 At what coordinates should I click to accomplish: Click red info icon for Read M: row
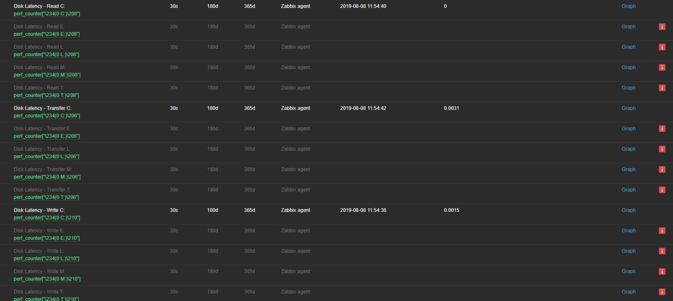(x=662, y=67)
